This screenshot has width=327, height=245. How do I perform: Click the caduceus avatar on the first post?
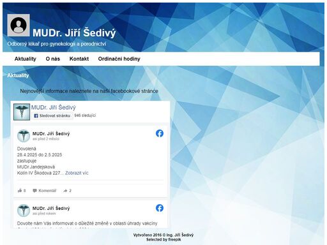tap(24, 136)
